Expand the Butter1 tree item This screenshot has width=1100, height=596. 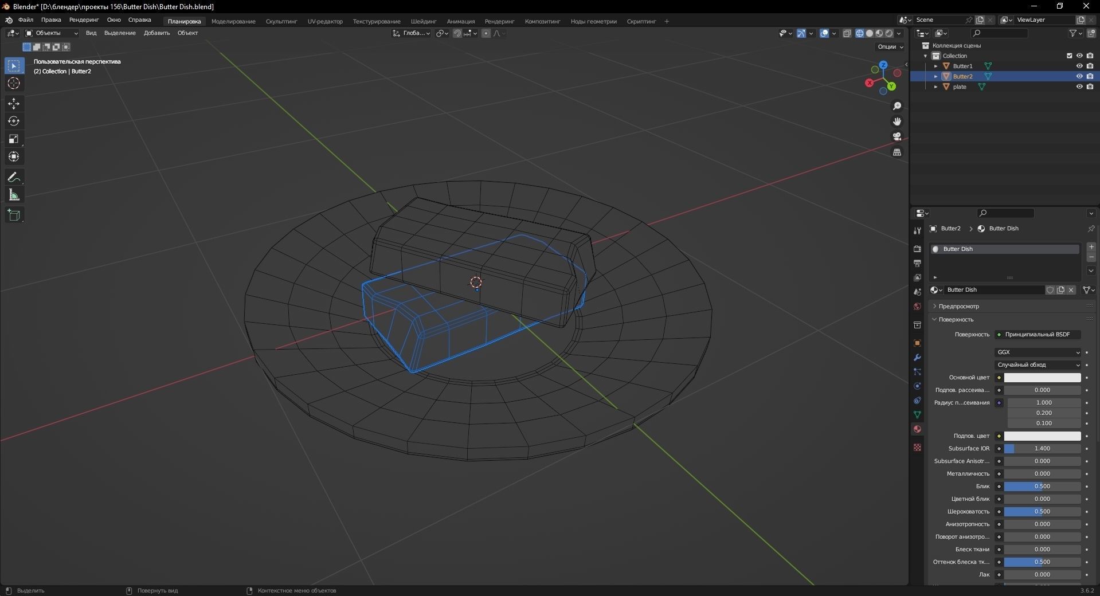click(x=935, y=66)
